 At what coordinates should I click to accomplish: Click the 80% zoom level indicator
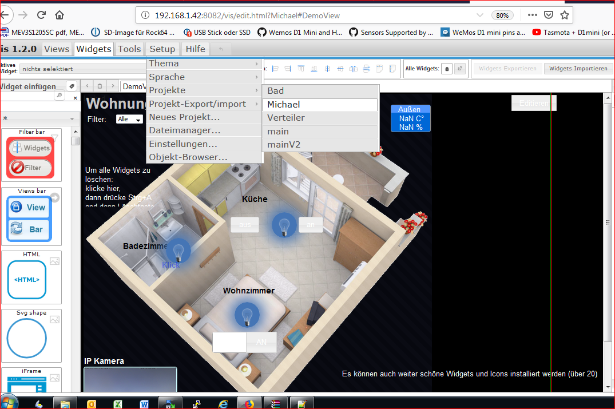click(x=502, y=15)
